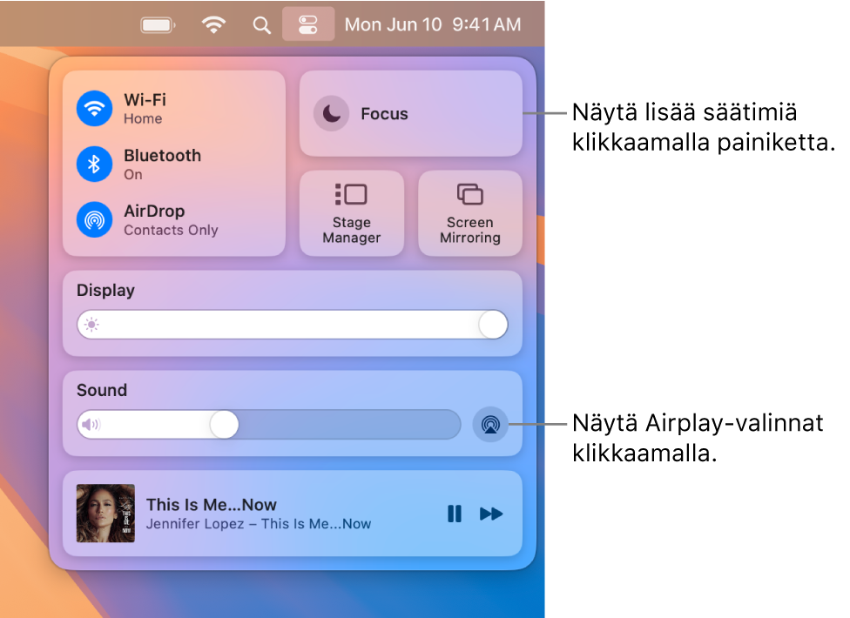Click the speaker icon in volume slider

pyautogui.click(x=90, y=425)
